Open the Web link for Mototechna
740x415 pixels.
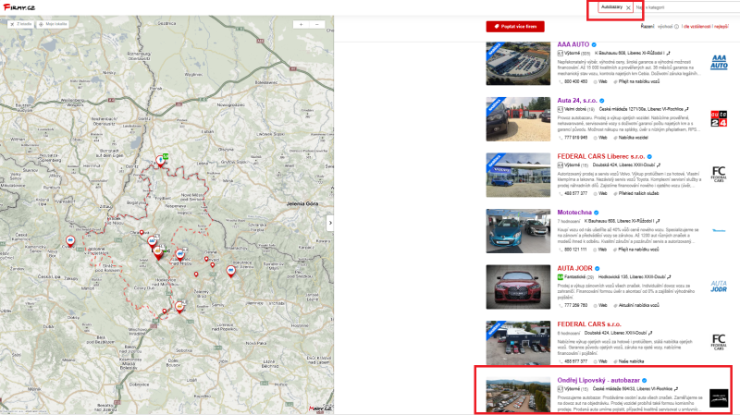[603, 250]
